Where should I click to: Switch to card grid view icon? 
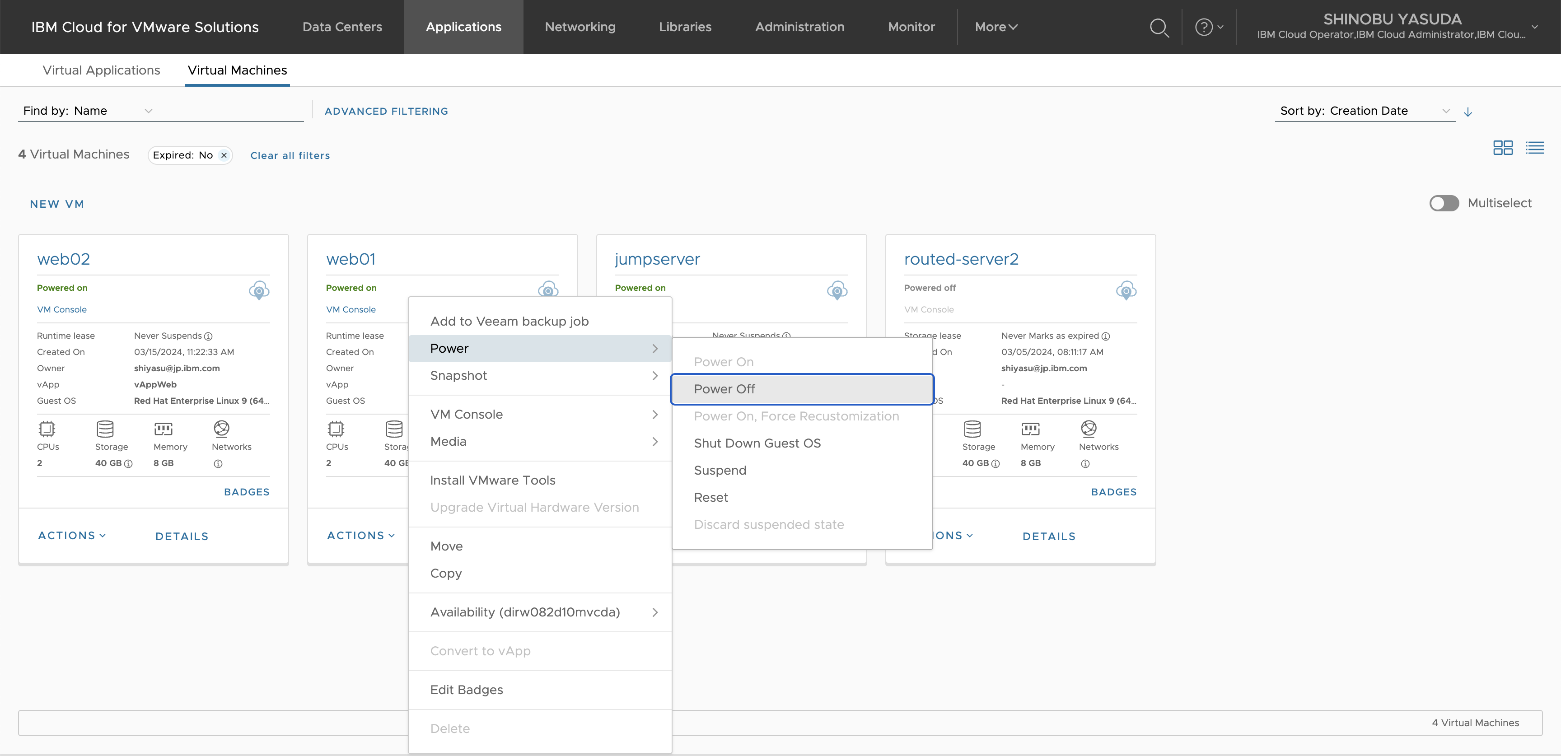click(x=1502, y=148)
